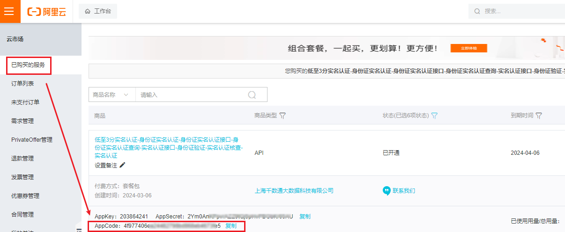Click the 设置备注 pencil edit icon
Screen dimensions: 565x232
point(122,165)
